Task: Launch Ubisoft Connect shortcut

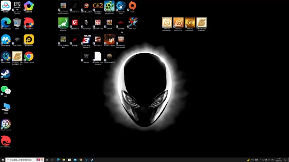Action: click(x=6, y=125)
